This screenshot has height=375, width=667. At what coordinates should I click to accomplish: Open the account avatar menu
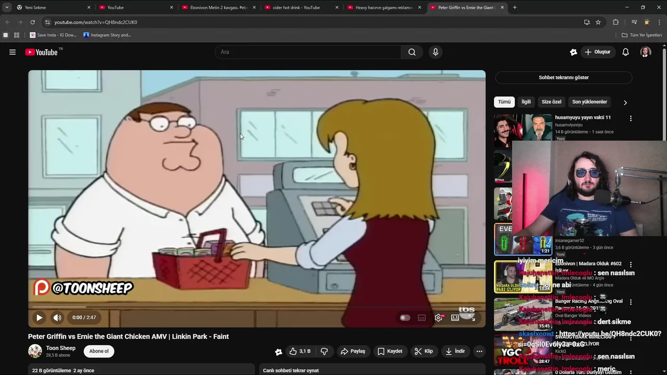pyautogui.click(x=646, y=52)
